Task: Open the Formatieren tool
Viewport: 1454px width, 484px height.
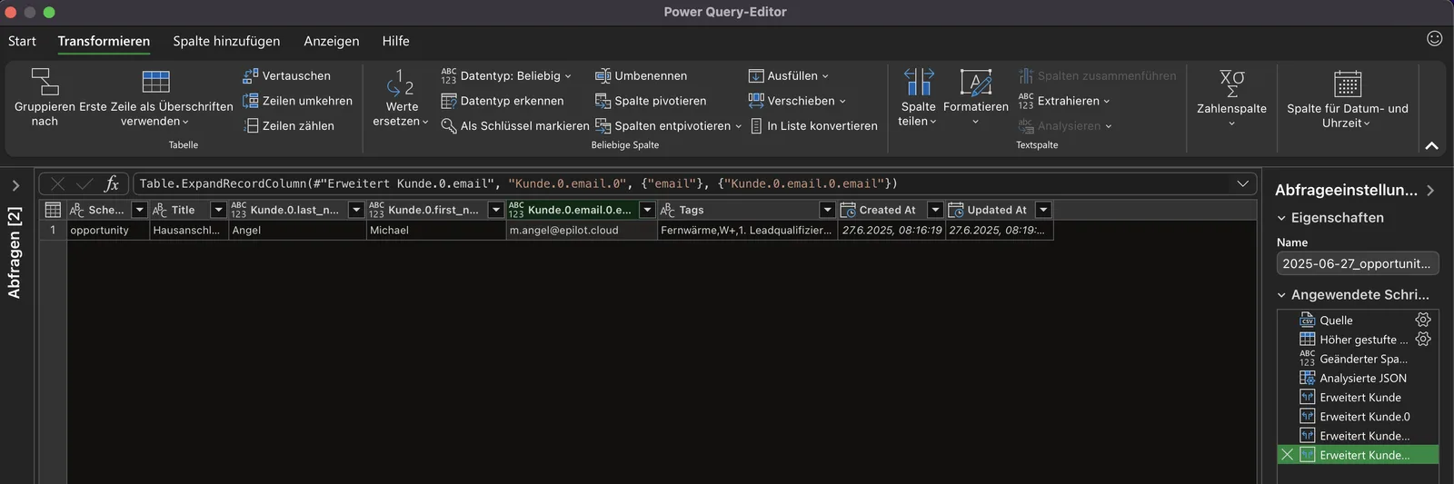Action: coord(976,95)
